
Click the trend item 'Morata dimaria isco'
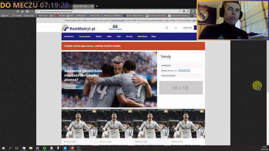pos(169,70)
